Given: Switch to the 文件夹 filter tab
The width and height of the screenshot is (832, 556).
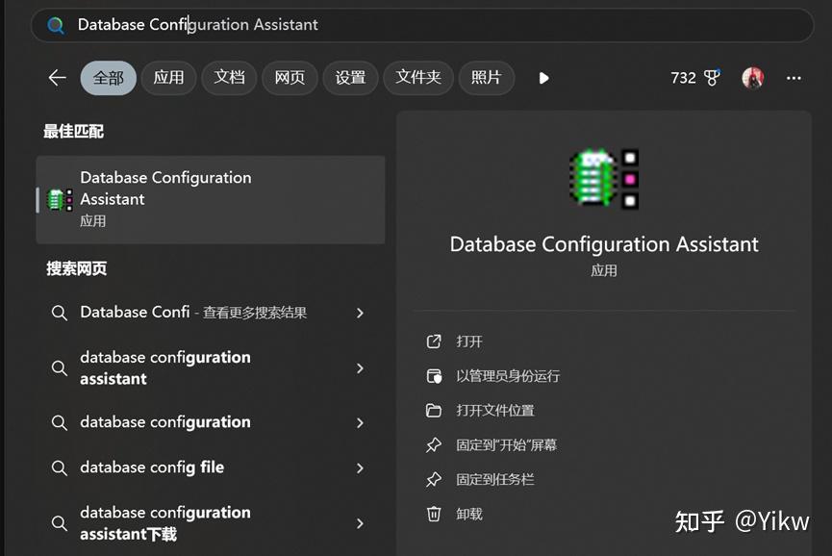Looking at the screenshot, I should click(x=418, y=78).
